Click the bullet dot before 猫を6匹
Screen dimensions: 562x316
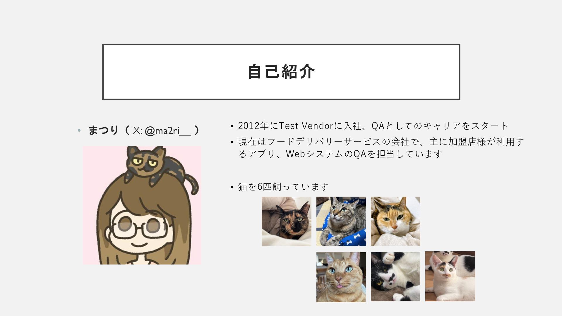[232, 187]
